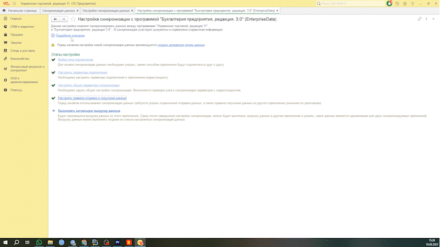Open Склад и доставка section

pyautogui.click(x=24, y=51)
